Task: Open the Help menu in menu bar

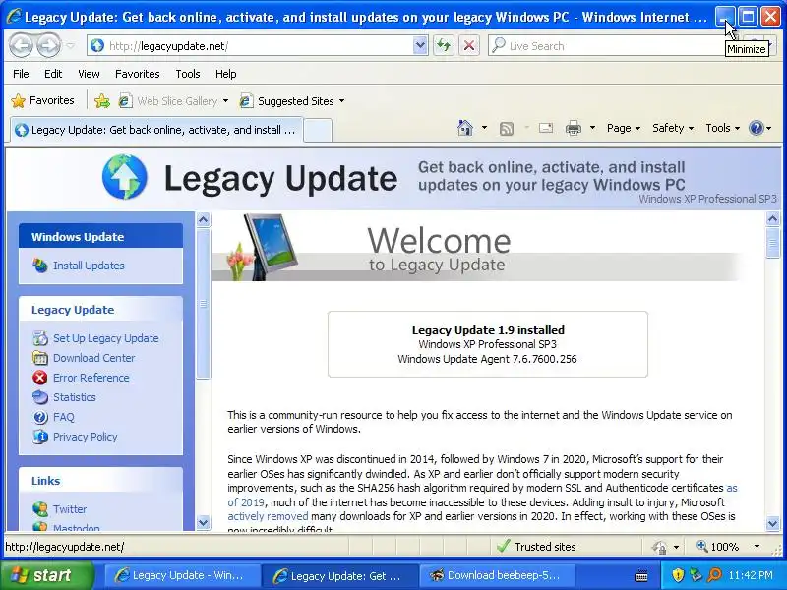Action: 226,74
